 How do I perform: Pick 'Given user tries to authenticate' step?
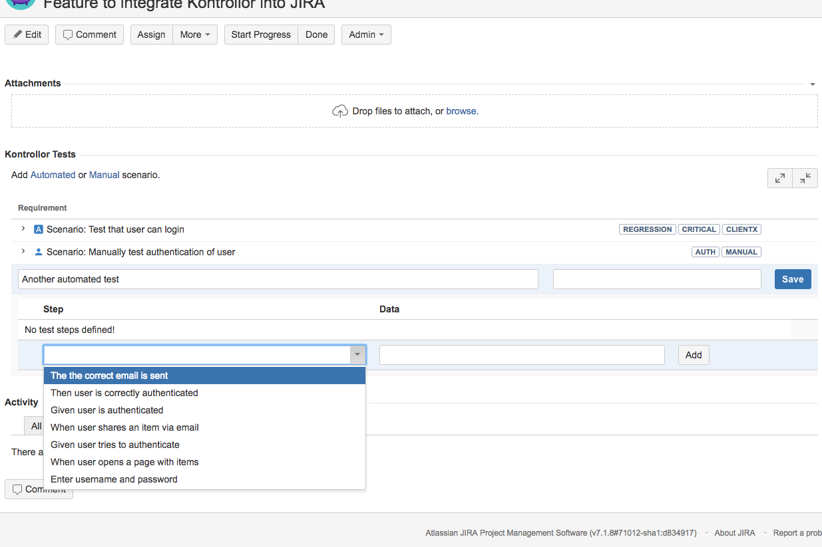pyautogui.click(x=204, y=445)
